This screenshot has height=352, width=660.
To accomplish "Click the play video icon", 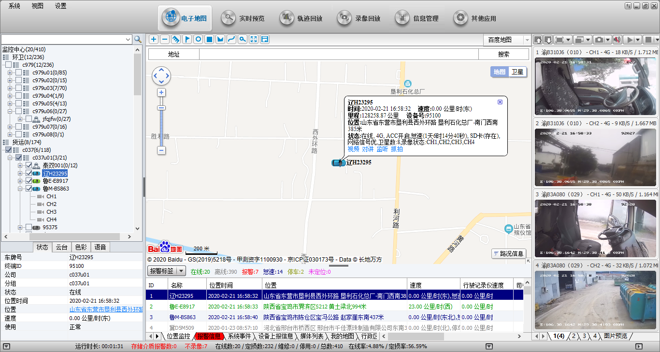I will pyautogui.click(x=630, y=40).
